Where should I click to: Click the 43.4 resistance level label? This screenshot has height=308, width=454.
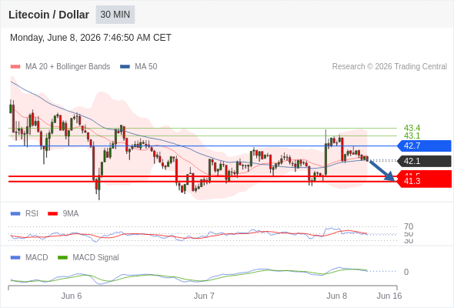[412, 128]
